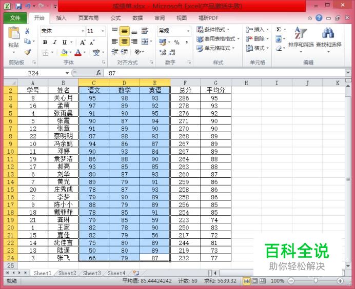Open the font size dropdown

click(x=103, y=31)
